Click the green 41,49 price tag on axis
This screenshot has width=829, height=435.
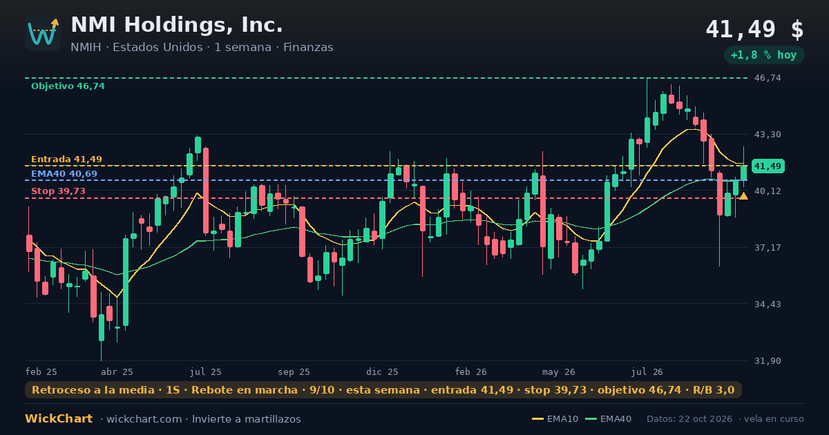point(768,166)
